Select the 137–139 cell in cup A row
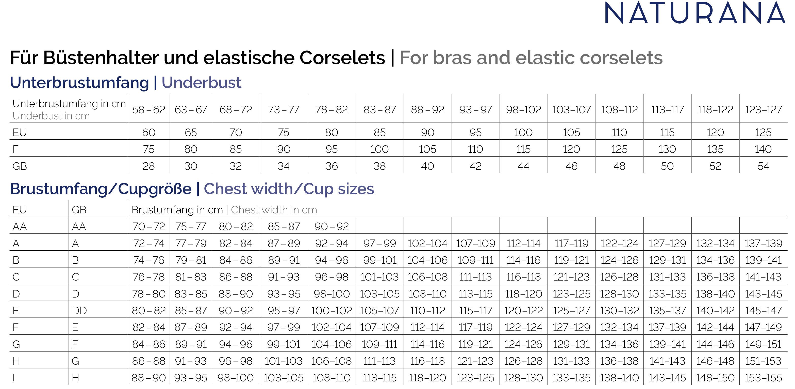This screenshot has height=389, width=795. click(x=763, y=244)
